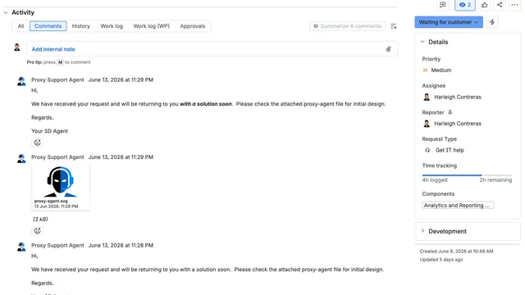
Task: Collapse the Activity section chevron
Action: coord(6,13)
